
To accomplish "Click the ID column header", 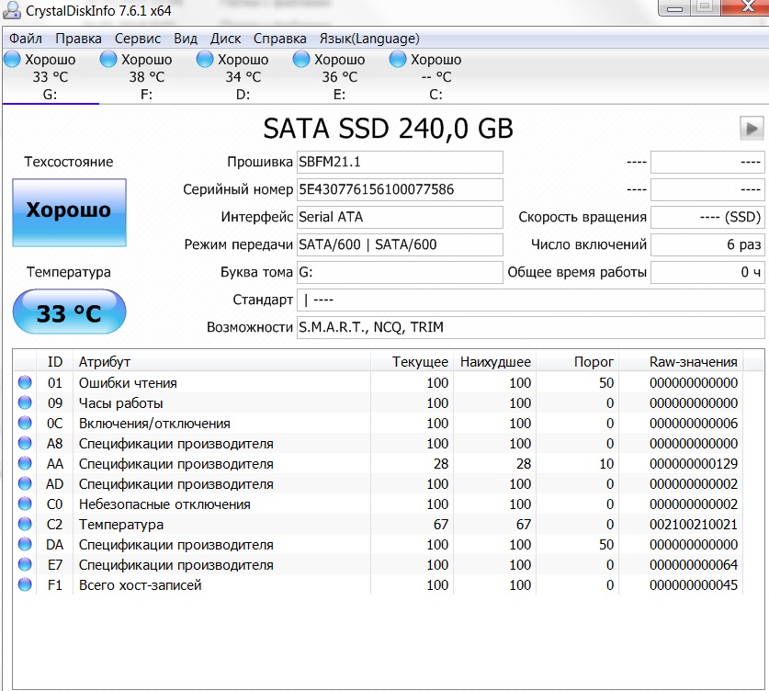I will pyautogui.click(x=54, y=362).
